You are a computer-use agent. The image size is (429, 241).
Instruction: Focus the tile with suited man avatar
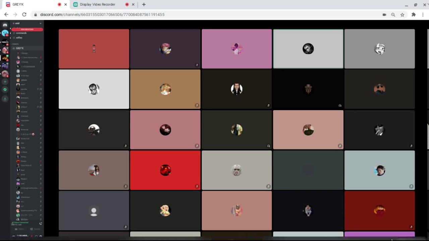(x=237, y=89)
